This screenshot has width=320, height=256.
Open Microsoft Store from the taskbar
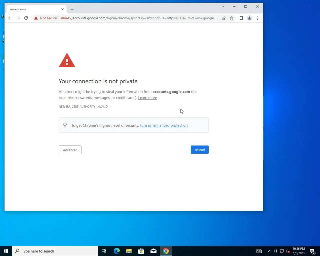click(x=141, y=251)
